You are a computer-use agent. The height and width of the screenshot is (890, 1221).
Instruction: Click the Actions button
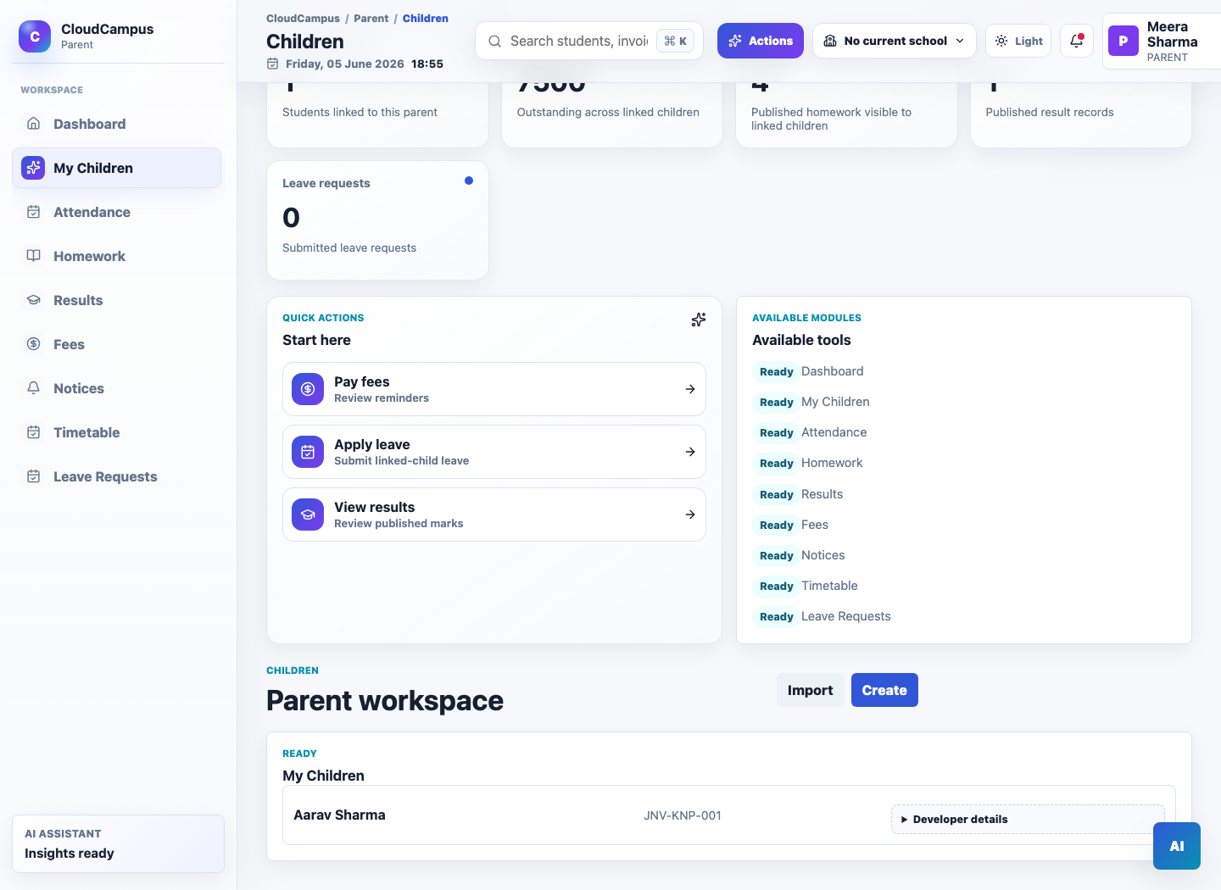pyautogui.click(x=761, y=41)
